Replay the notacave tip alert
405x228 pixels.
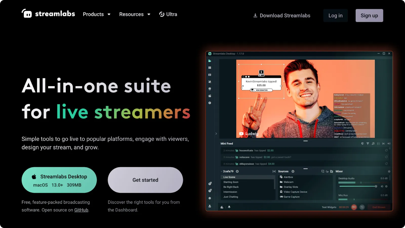(386, 157)
